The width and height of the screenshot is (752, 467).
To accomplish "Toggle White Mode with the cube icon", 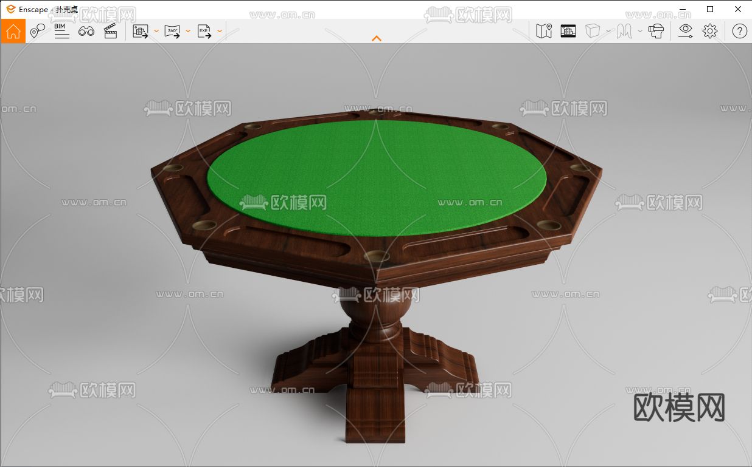I will [x=592, y=31].
